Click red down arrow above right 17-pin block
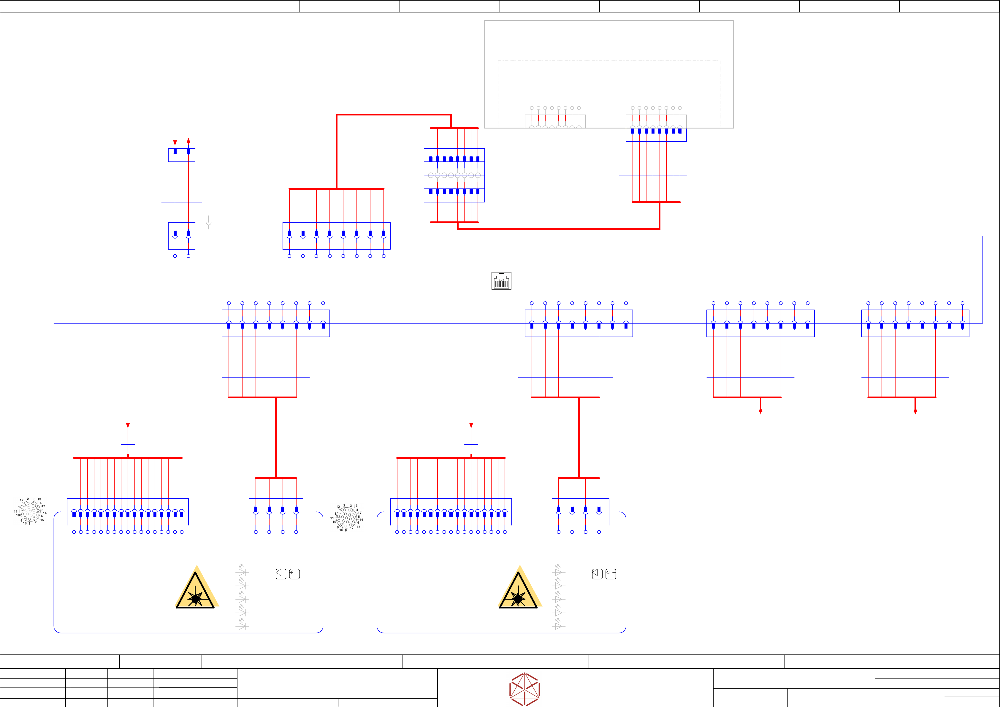The height and width of the screenshot is (707, 1000). coord(471,425)
